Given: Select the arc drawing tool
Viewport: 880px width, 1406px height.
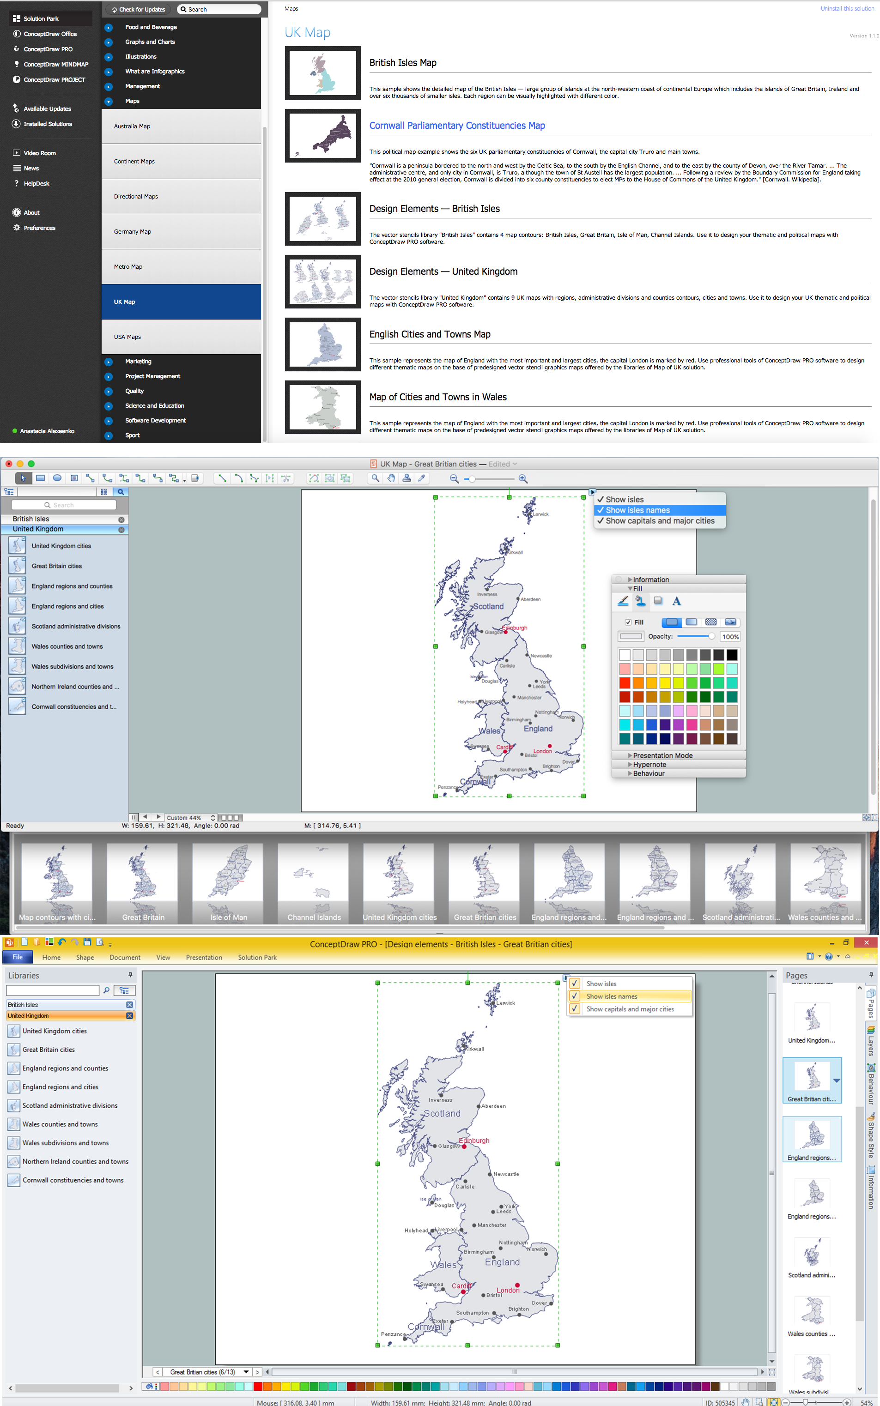Looking at the screenshot, I should tap(238, 478).
